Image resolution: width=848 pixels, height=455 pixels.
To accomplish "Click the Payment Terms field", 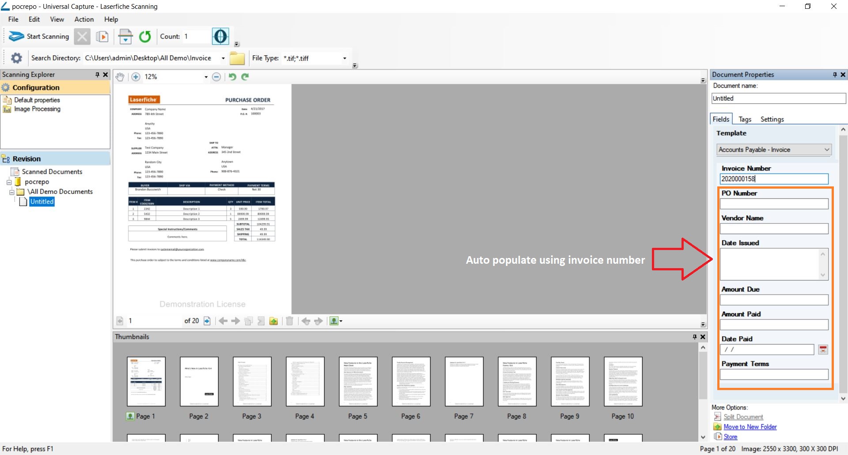I will click(774, 375).
